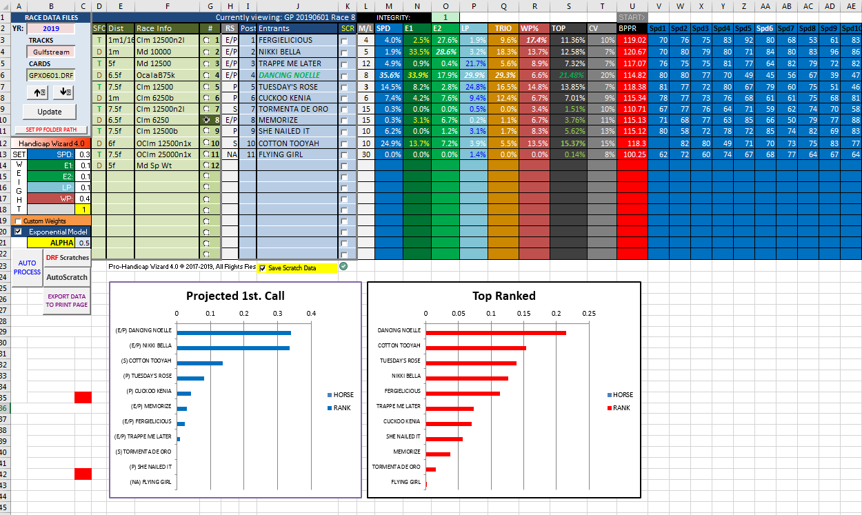Check scratch box for DANCING NOELLE
The width and height of the screenshot is (862, 515).
[345, 75]
